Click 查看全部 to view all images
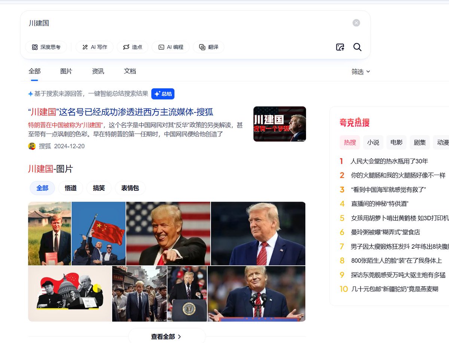 (167, 337)
